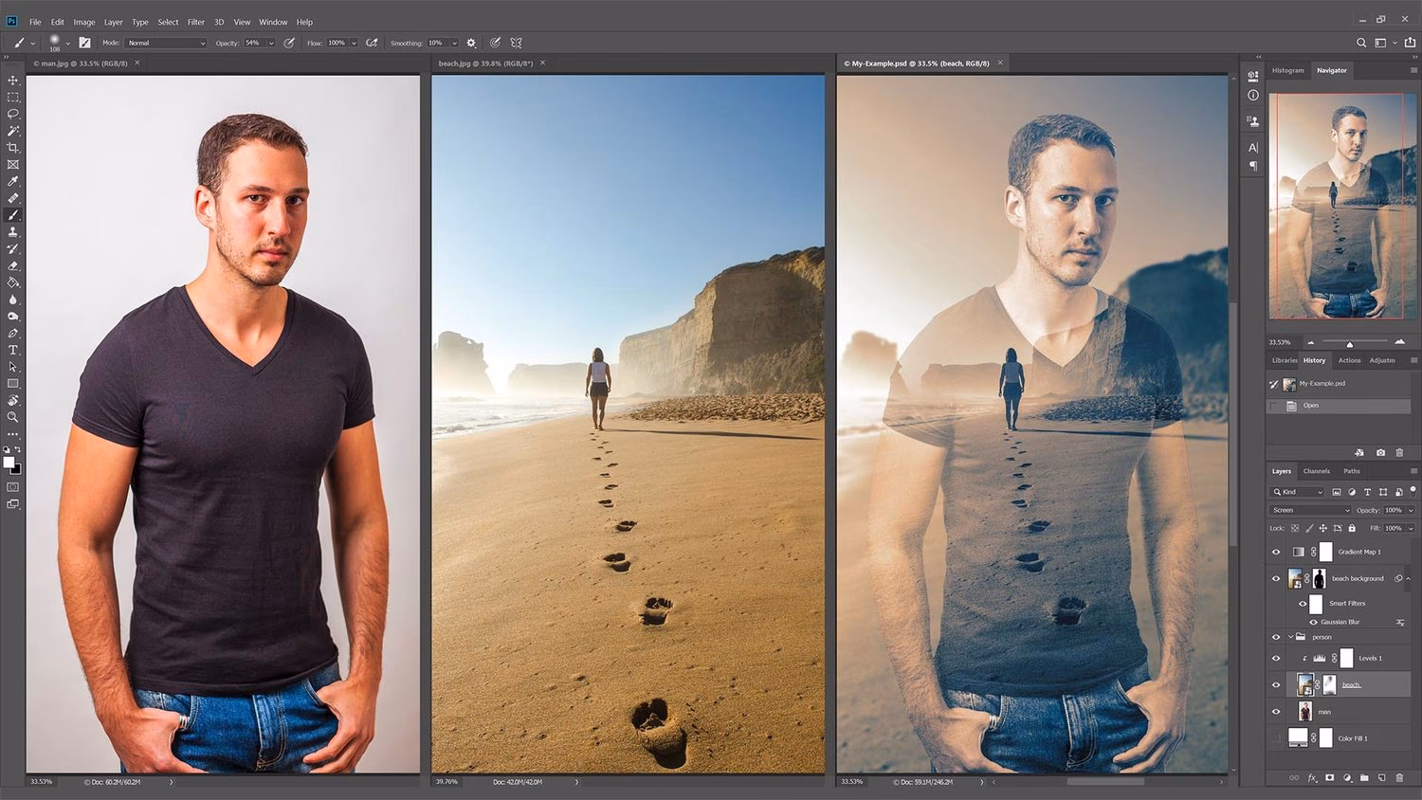The width and height of the screenshot is (1422, 800).
Task: Select the Zoom tool
Action: click(x=13, y=417)
